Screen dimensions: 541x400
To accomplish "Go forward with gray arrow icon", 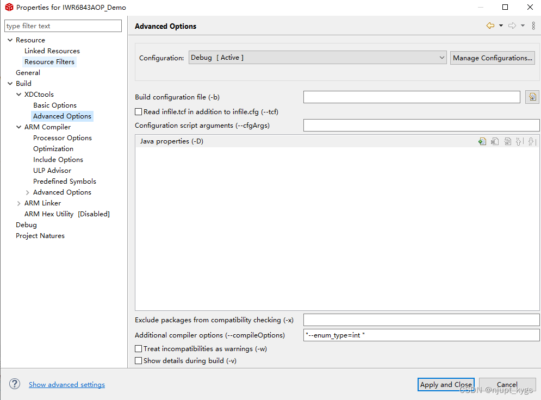I will (512, 26).
